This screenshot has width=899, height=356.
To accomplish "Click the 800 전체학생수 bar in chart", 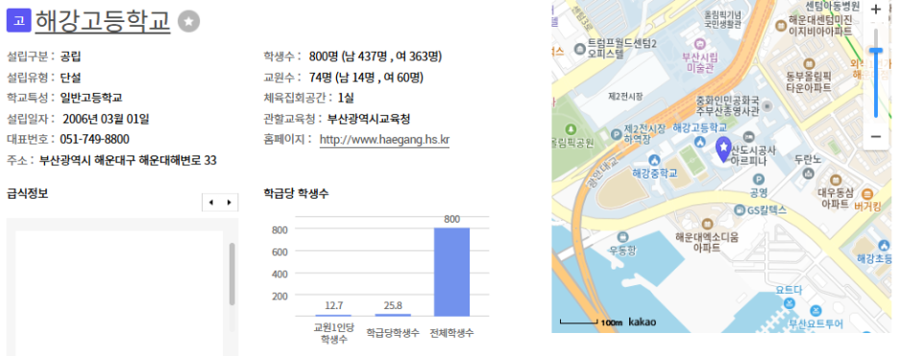I will point(451,272).
